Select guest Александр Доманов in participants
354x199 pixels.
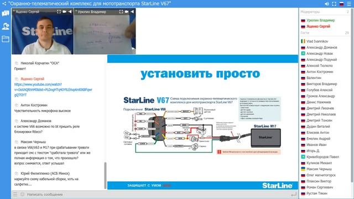[322, 48]
